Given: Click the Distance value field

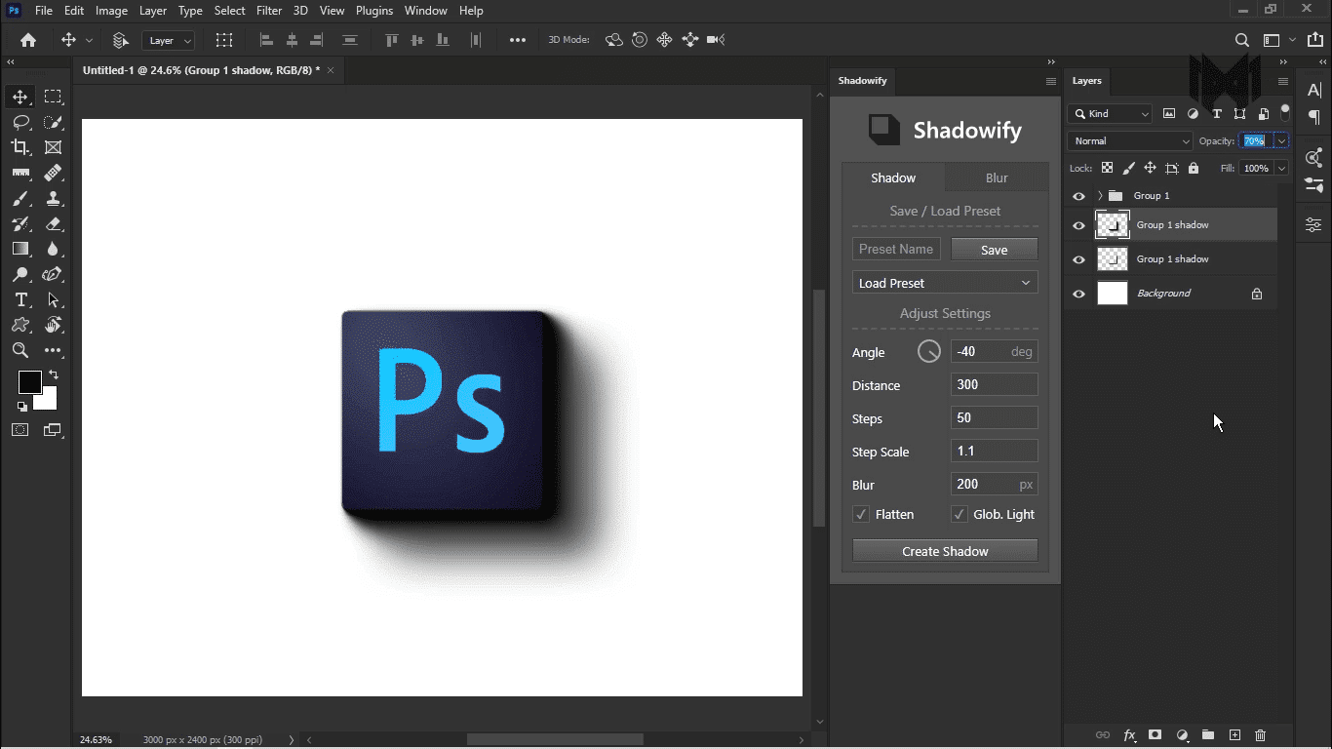Looking at the screenshot, I should [994, 384].
